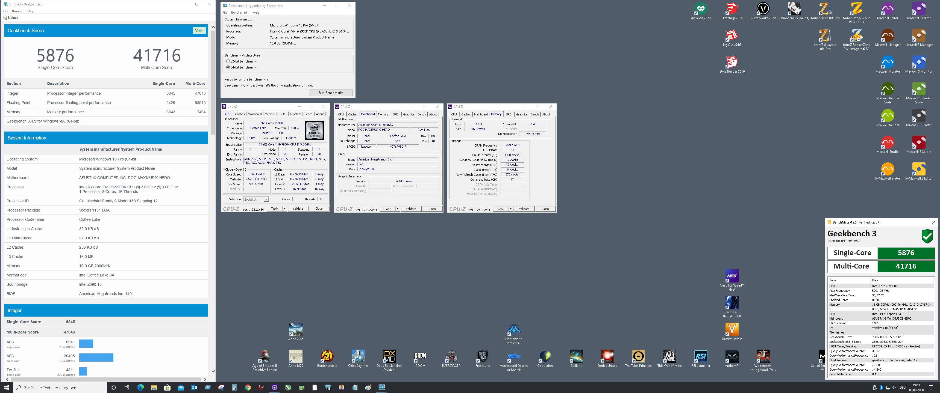
Task: Select the Maxwell 3 Monitor desktop icon
Action: click(x=919, y=64)
